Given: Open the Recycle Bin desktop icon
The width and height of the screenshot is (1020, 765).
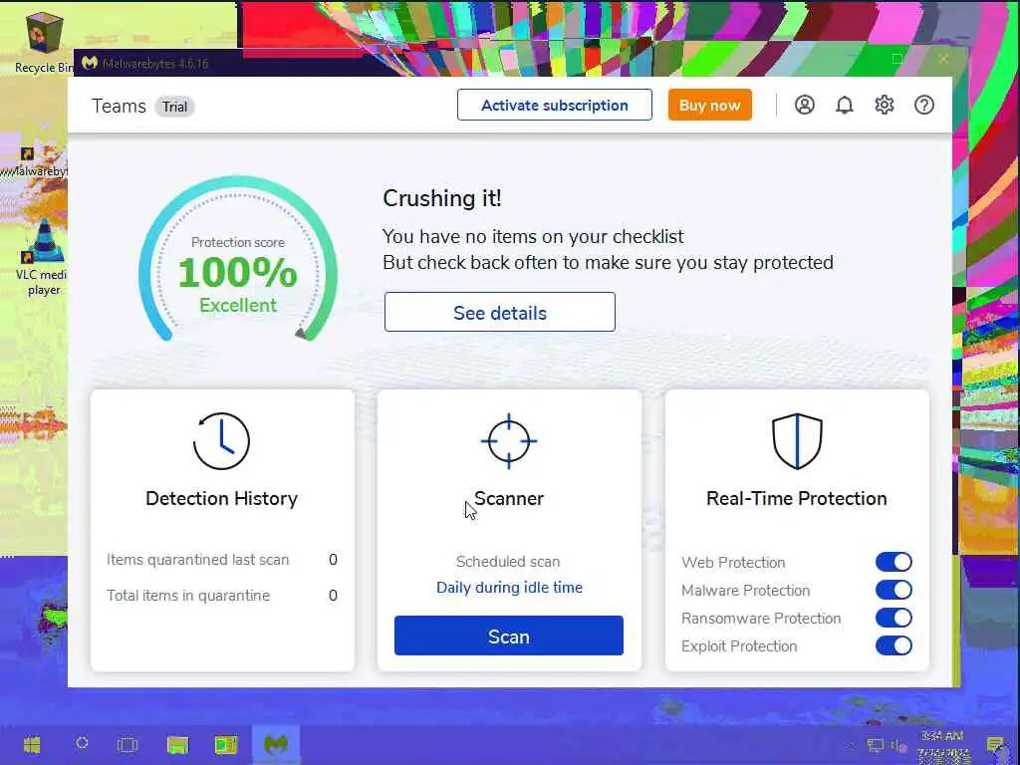Looking at the screenshot, I should click(x=44, y=42).
